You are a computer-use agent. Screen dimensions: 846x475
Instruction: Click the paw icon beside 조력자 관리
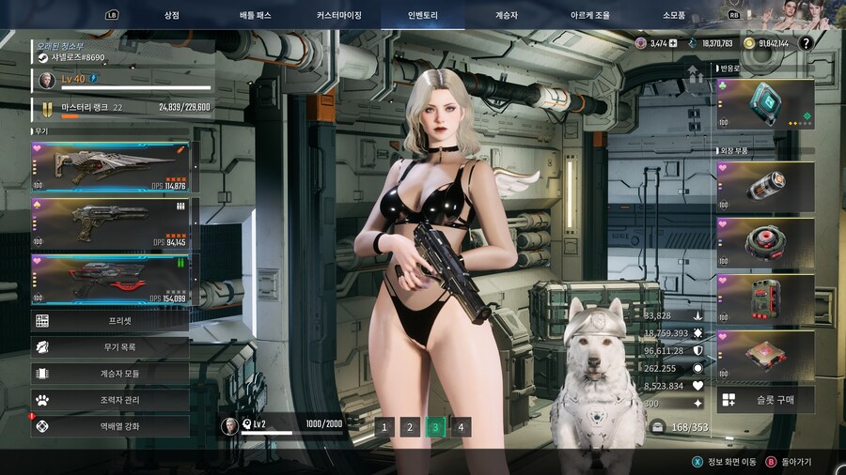(x=42, y=400)
